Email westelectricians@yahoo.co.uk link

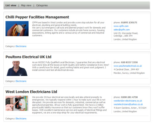click(128, 104)
